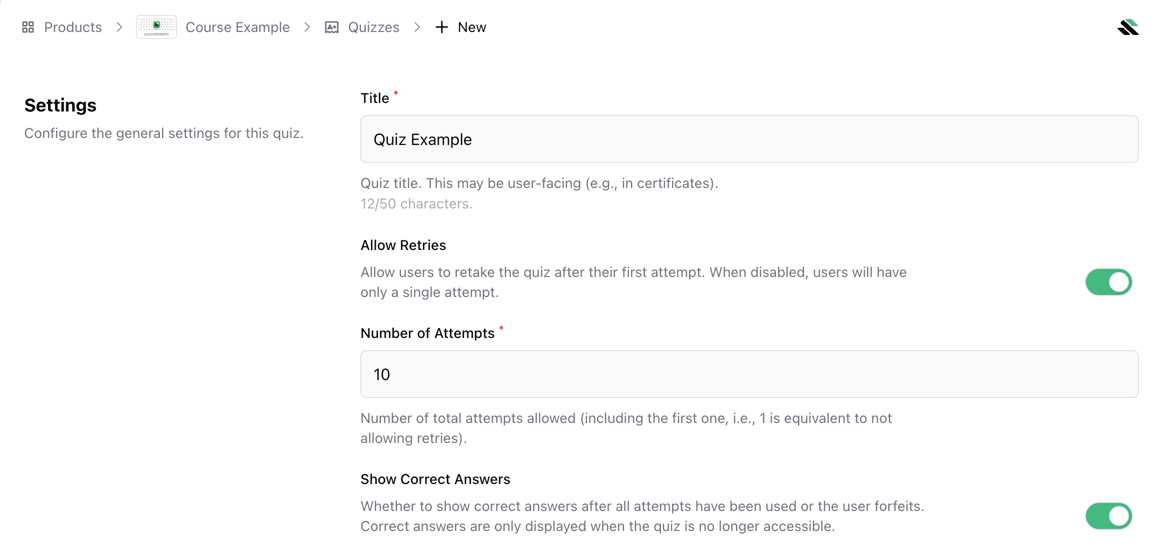The image size is (1157, 550).
Task: Click the Course Example thumbnail in breadcrumb
Action: pos(156,26)
